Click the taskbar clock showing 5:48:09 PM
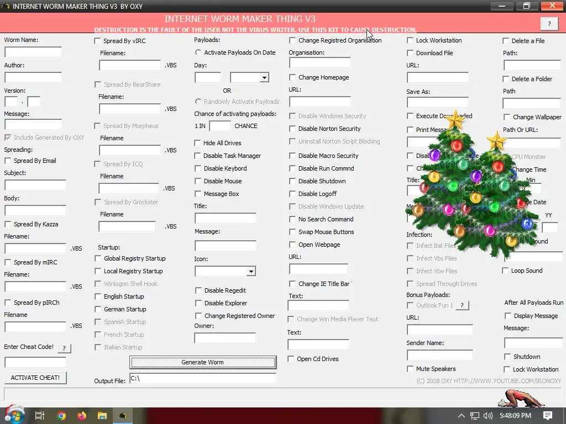The width and height of the screenshot is (566, 424). pyautogui.click(x=515, y=416)
